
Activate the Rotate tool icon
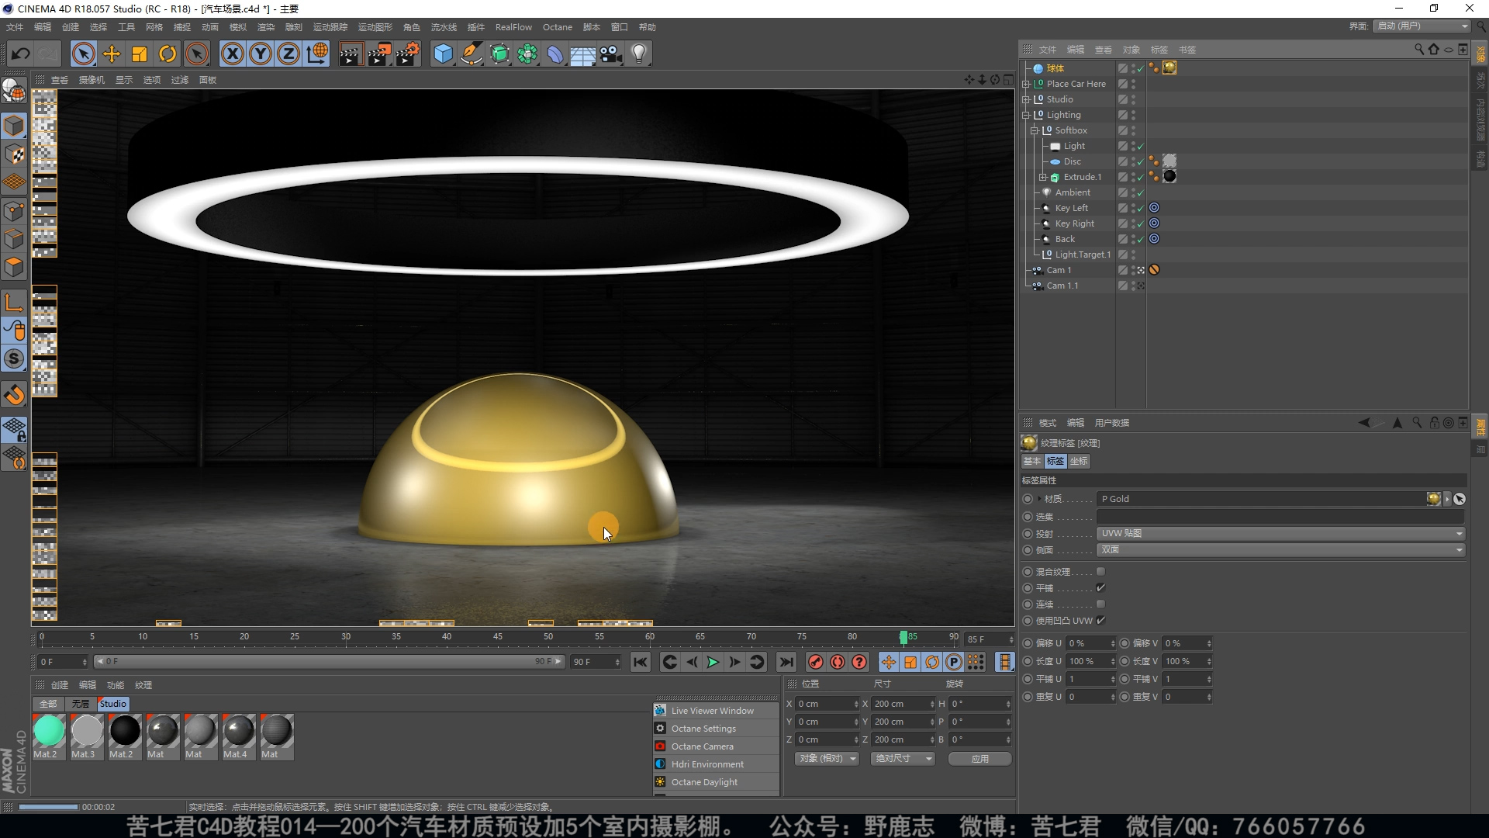(168, 54)
